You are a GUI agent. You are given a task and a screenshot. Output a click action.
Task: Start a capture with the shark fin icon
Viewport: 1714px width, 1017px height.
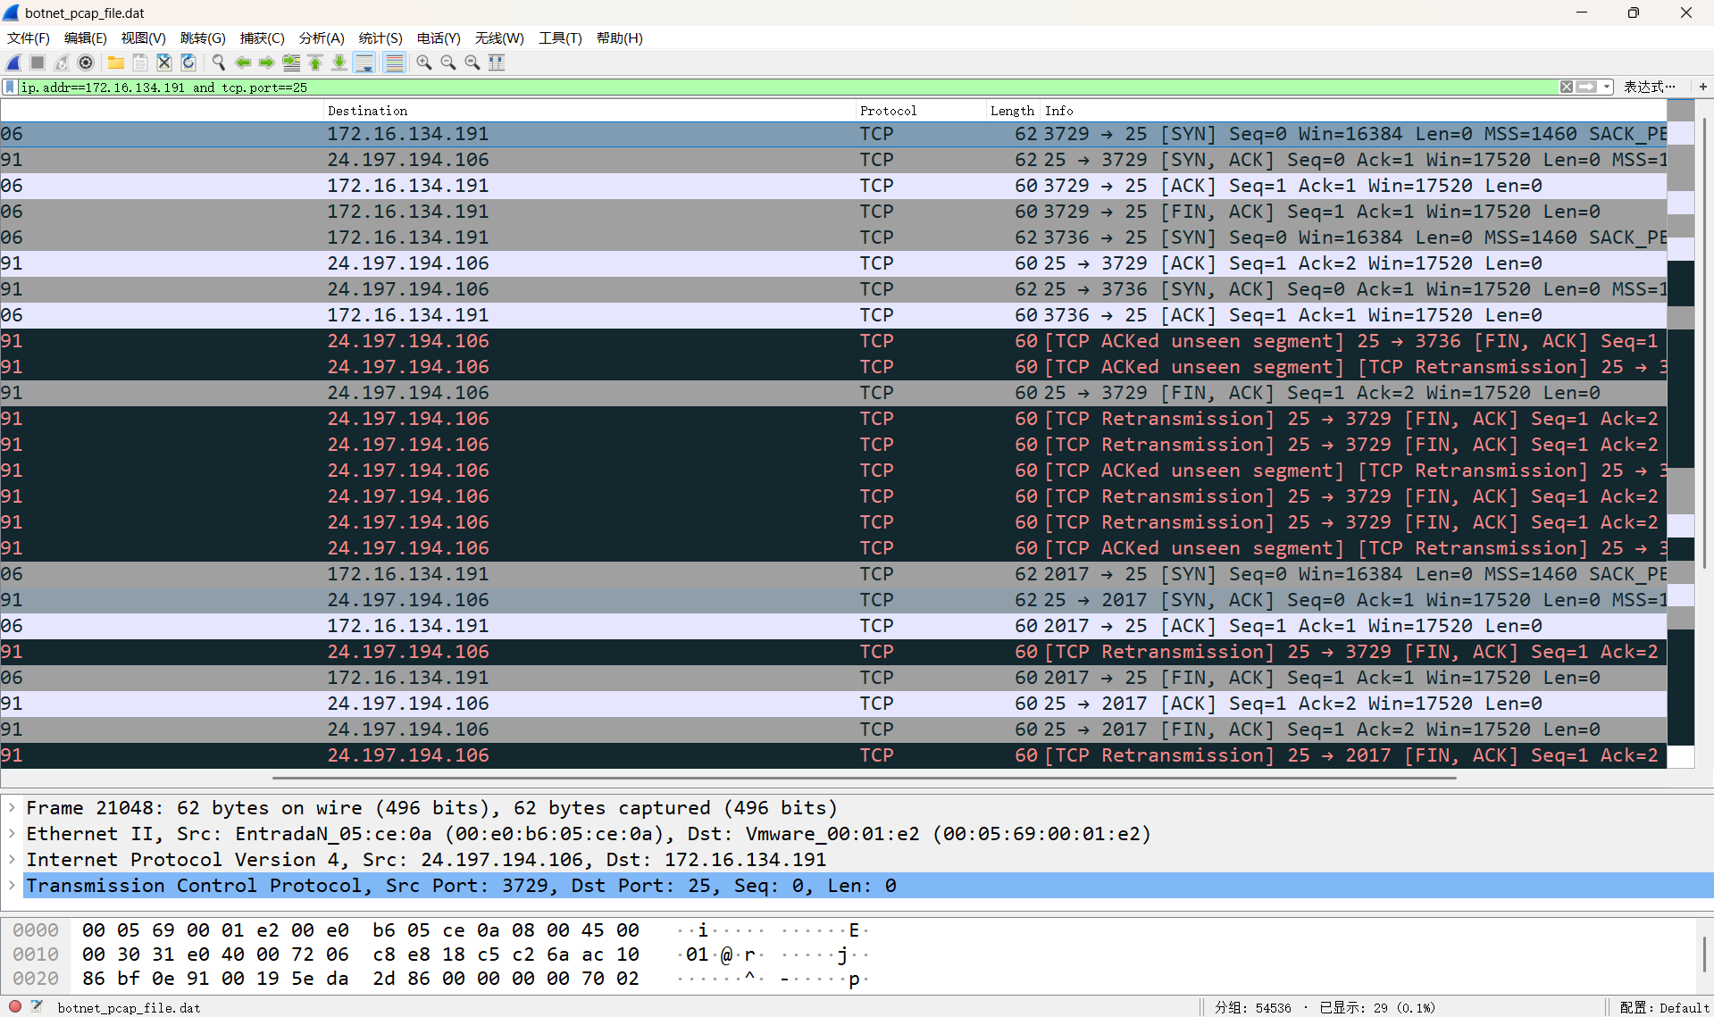coord(14,63)
